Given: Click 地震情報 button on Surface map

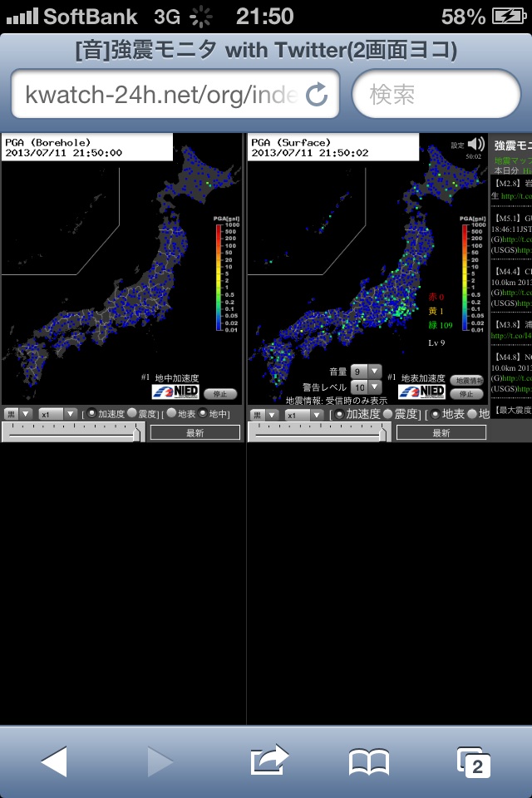Looking at the screenshot, I should (x=466, y=380).
